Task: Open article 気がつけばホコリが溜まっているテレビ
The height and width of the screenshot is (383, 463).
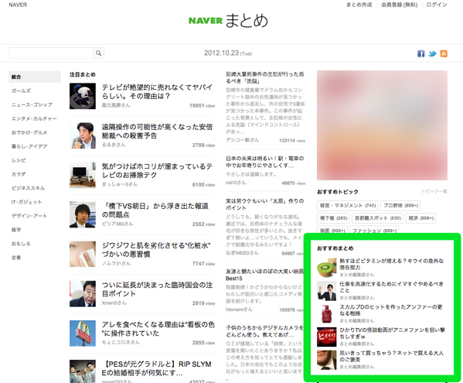Action: [157, 170]
